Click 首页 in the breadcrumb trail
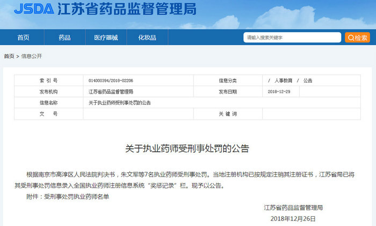The image size is (376, 226). point(9,56)
